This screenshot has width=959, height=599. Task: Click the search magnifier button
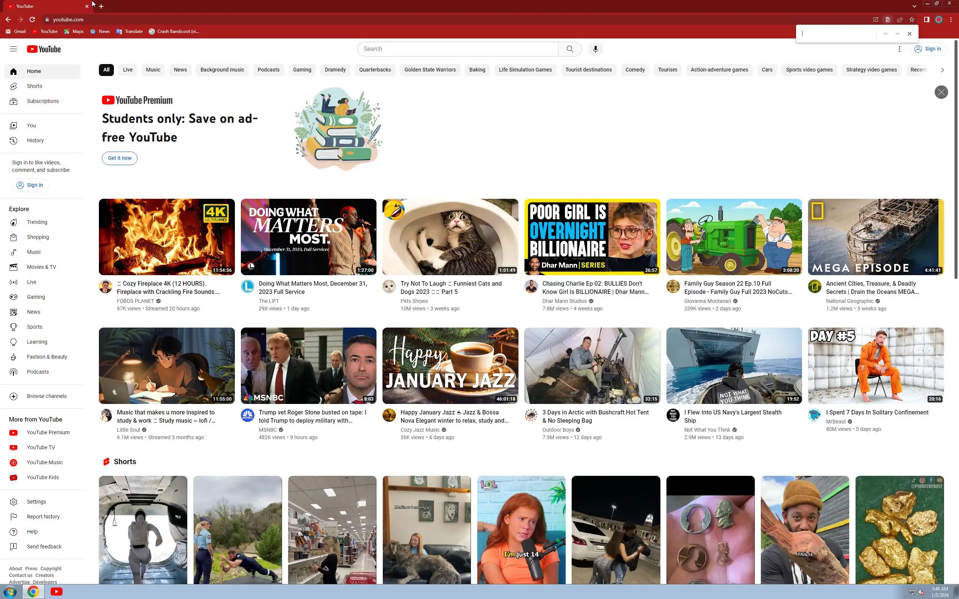[x=570, y=49]
